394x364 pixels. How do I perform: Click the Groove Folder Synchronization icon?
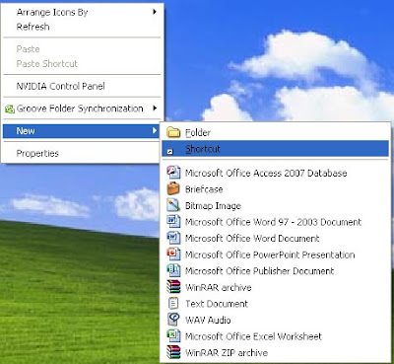10,109
